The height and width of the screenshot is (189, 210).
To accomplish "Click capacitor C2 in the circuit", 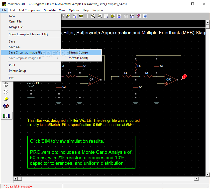I will pos(59,87).
